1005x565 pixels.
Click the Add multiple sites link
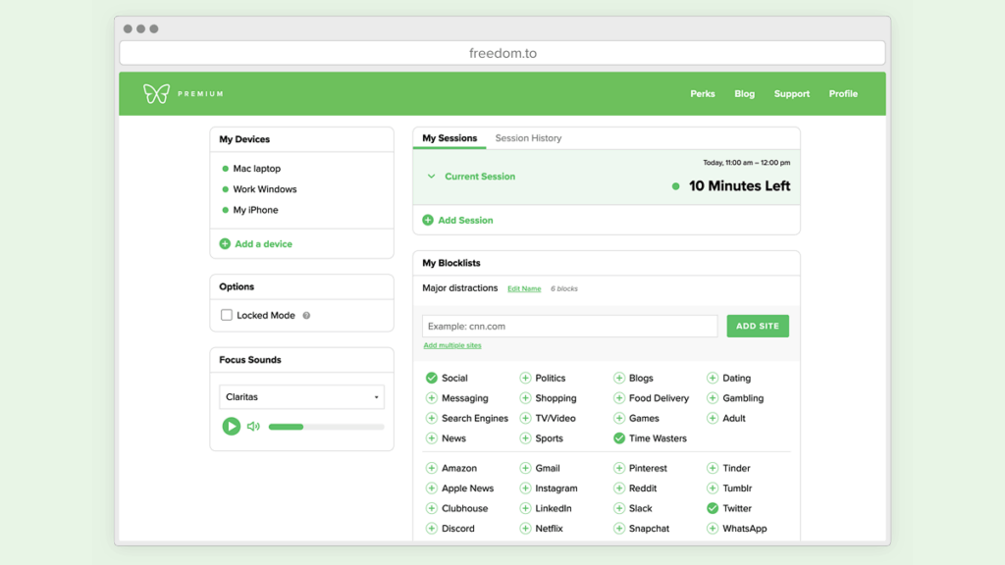point(451,345)
